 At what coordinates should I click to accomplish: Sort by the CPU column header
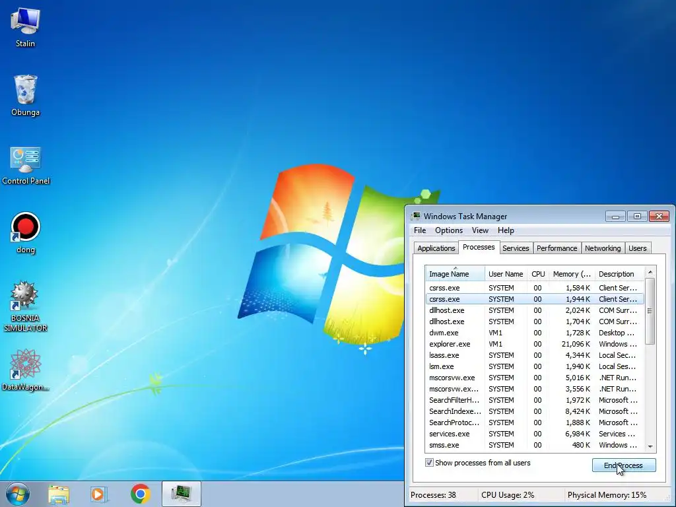pos(538,274)
